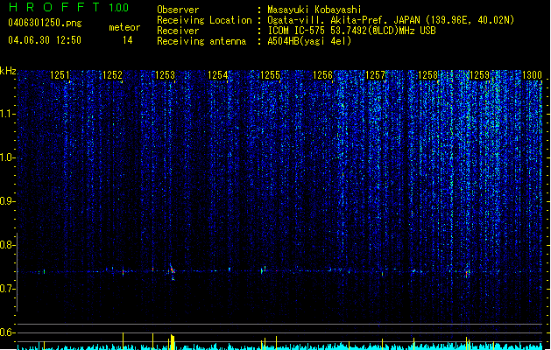The width and height of the screenshot is (551, 350).
Task: Click the 1.1 kHz frequency tick label
Action: coord(7,114)
